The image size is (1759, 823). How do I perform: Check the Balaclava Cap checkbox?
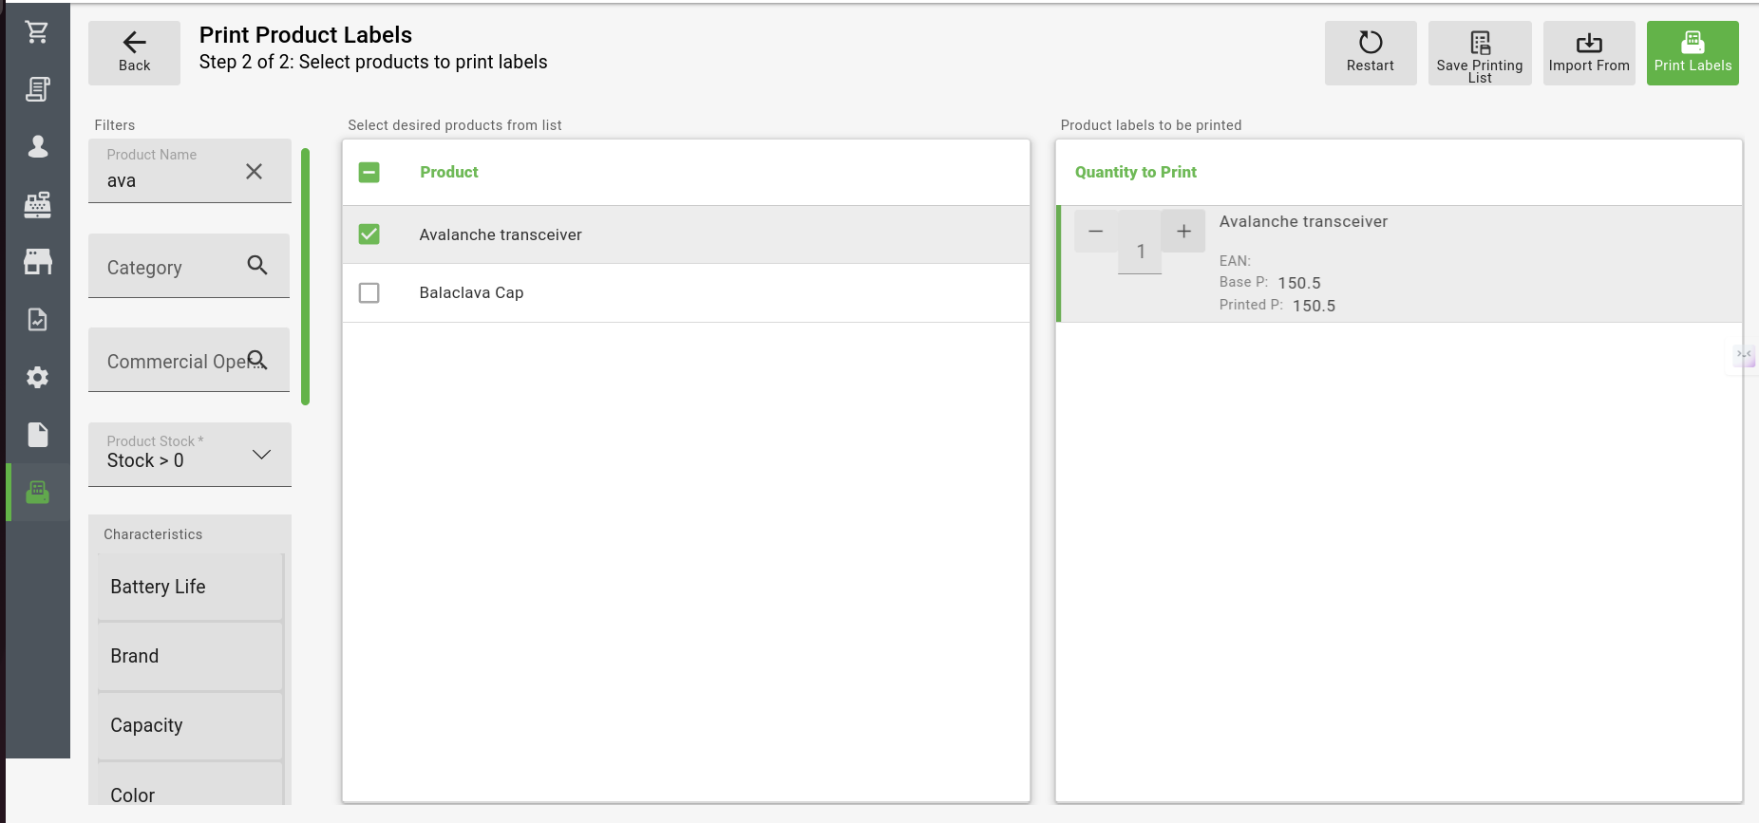(369, 293)
